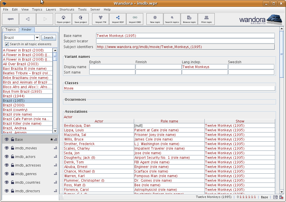
Task: Uncheck Search in all topic elements
Action: (7, 44)
